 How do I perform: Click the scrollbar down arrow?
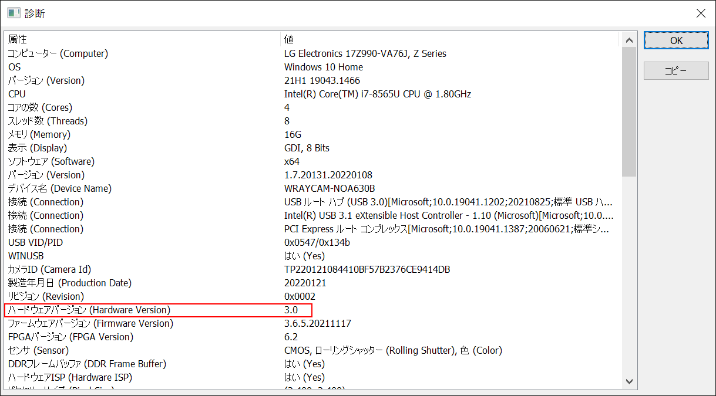point(629,381)
